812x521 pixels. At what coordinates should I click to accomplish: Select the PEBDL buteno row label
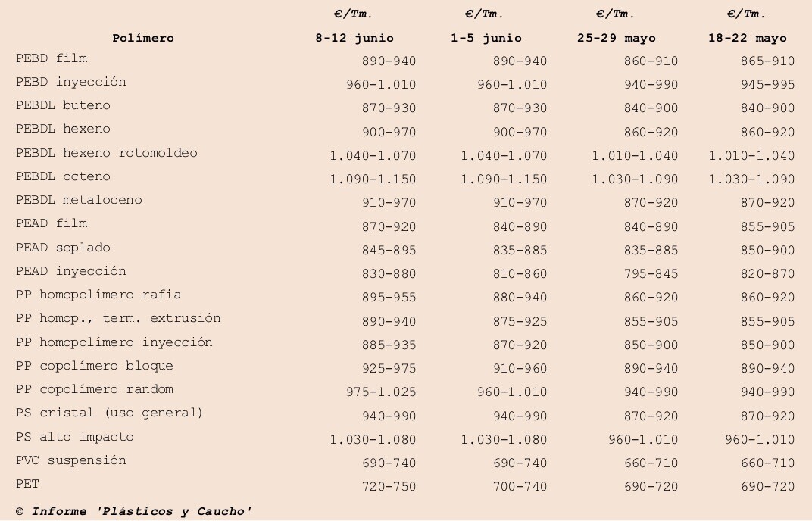[63, 105]
